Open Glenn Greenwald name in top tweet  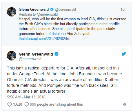34,9
